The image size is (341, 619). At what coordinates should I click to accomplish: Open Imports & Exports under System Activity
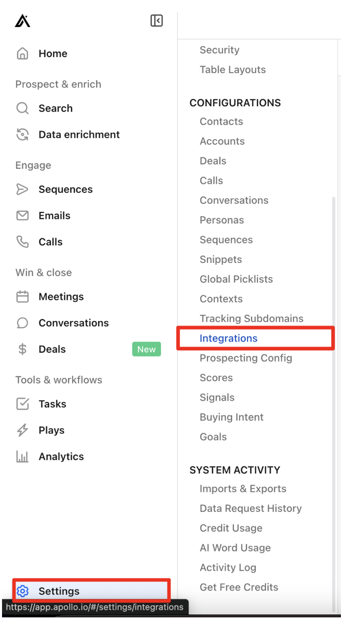(x=243, y=489)
